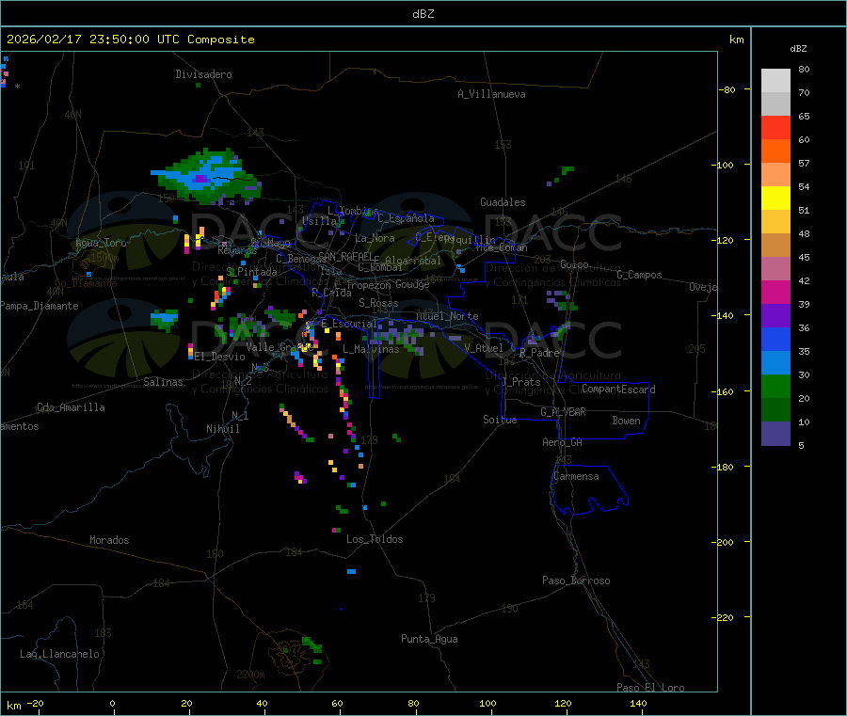Click the La_Nora map label

[x=375, y=238]
